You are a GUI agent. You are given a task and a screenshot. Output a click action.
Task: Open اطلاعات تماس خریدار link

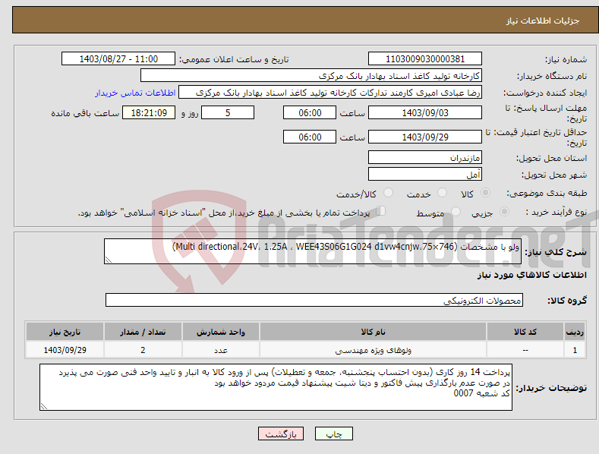[x=135, y=93]
